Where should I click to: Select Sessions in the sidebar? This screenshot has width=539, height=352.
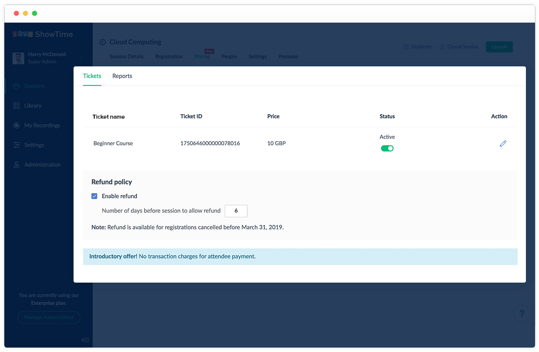tap(34, 86)
